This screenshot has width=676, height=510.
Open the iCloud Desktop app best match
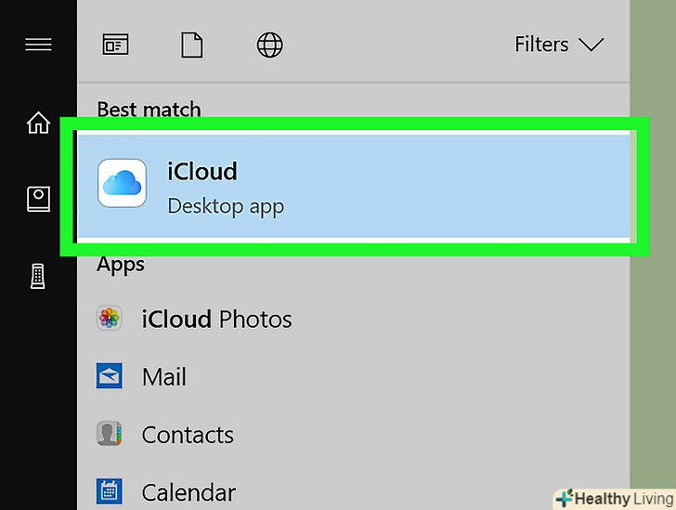point(353,186)
